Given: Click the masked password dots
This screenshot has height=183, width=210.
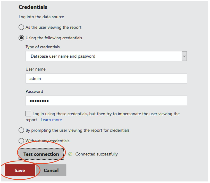Looking at the screenshot, I should coord(40,101).
